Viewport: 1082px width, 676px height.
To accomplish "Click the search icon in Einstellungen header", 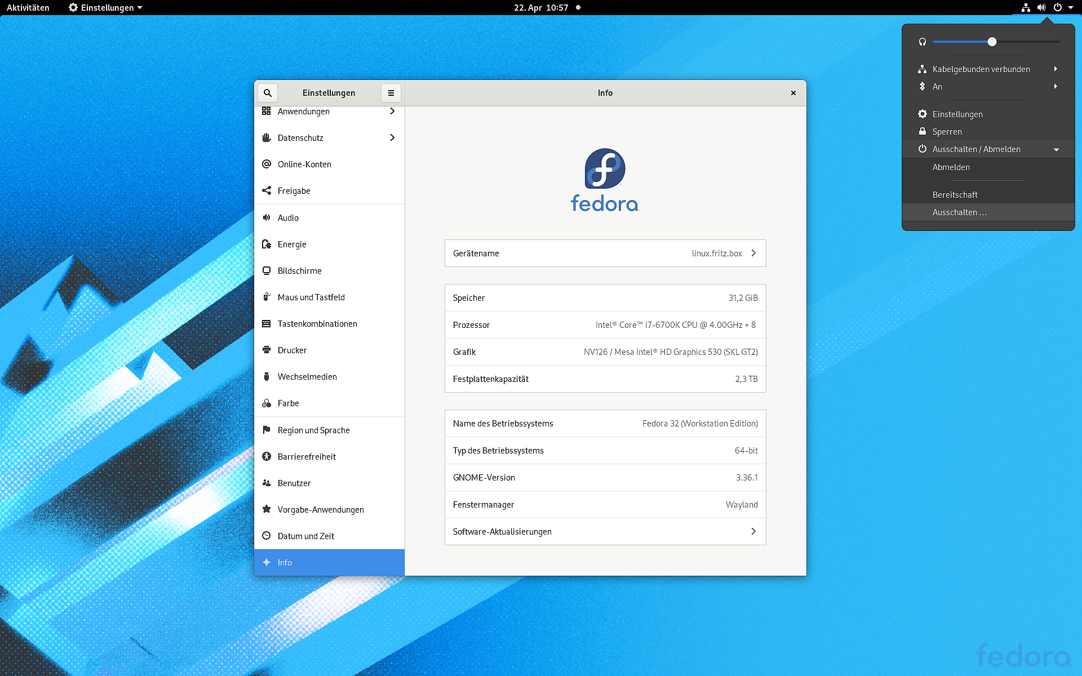I will tap(268, 93).
